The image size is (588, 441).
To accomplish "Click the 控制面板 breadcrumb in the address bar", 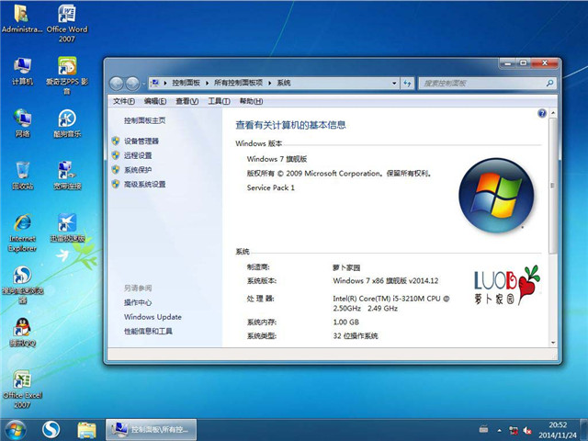I will click(x=186, y=83).
